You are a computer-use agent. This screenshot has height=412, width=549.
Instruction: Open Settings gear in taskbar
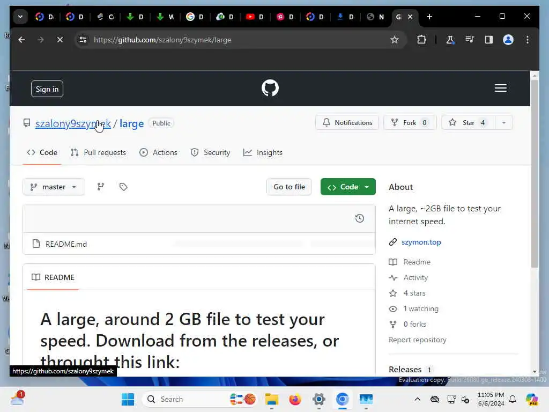[x=318, y=399]
